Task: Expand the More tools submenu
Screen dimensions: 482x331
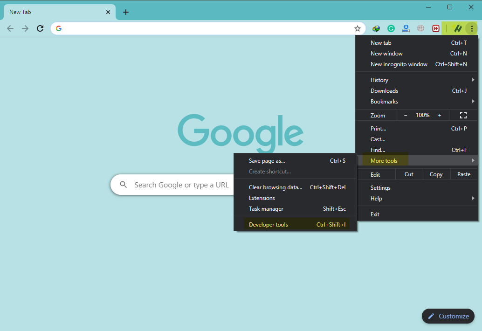Action: point(417,160)
